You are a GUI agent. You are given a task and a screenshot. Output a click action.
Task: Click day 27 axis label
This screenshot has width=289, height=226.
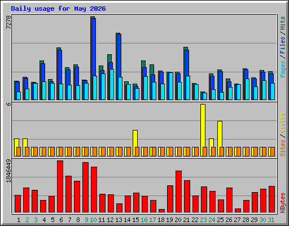coord(237,220)
